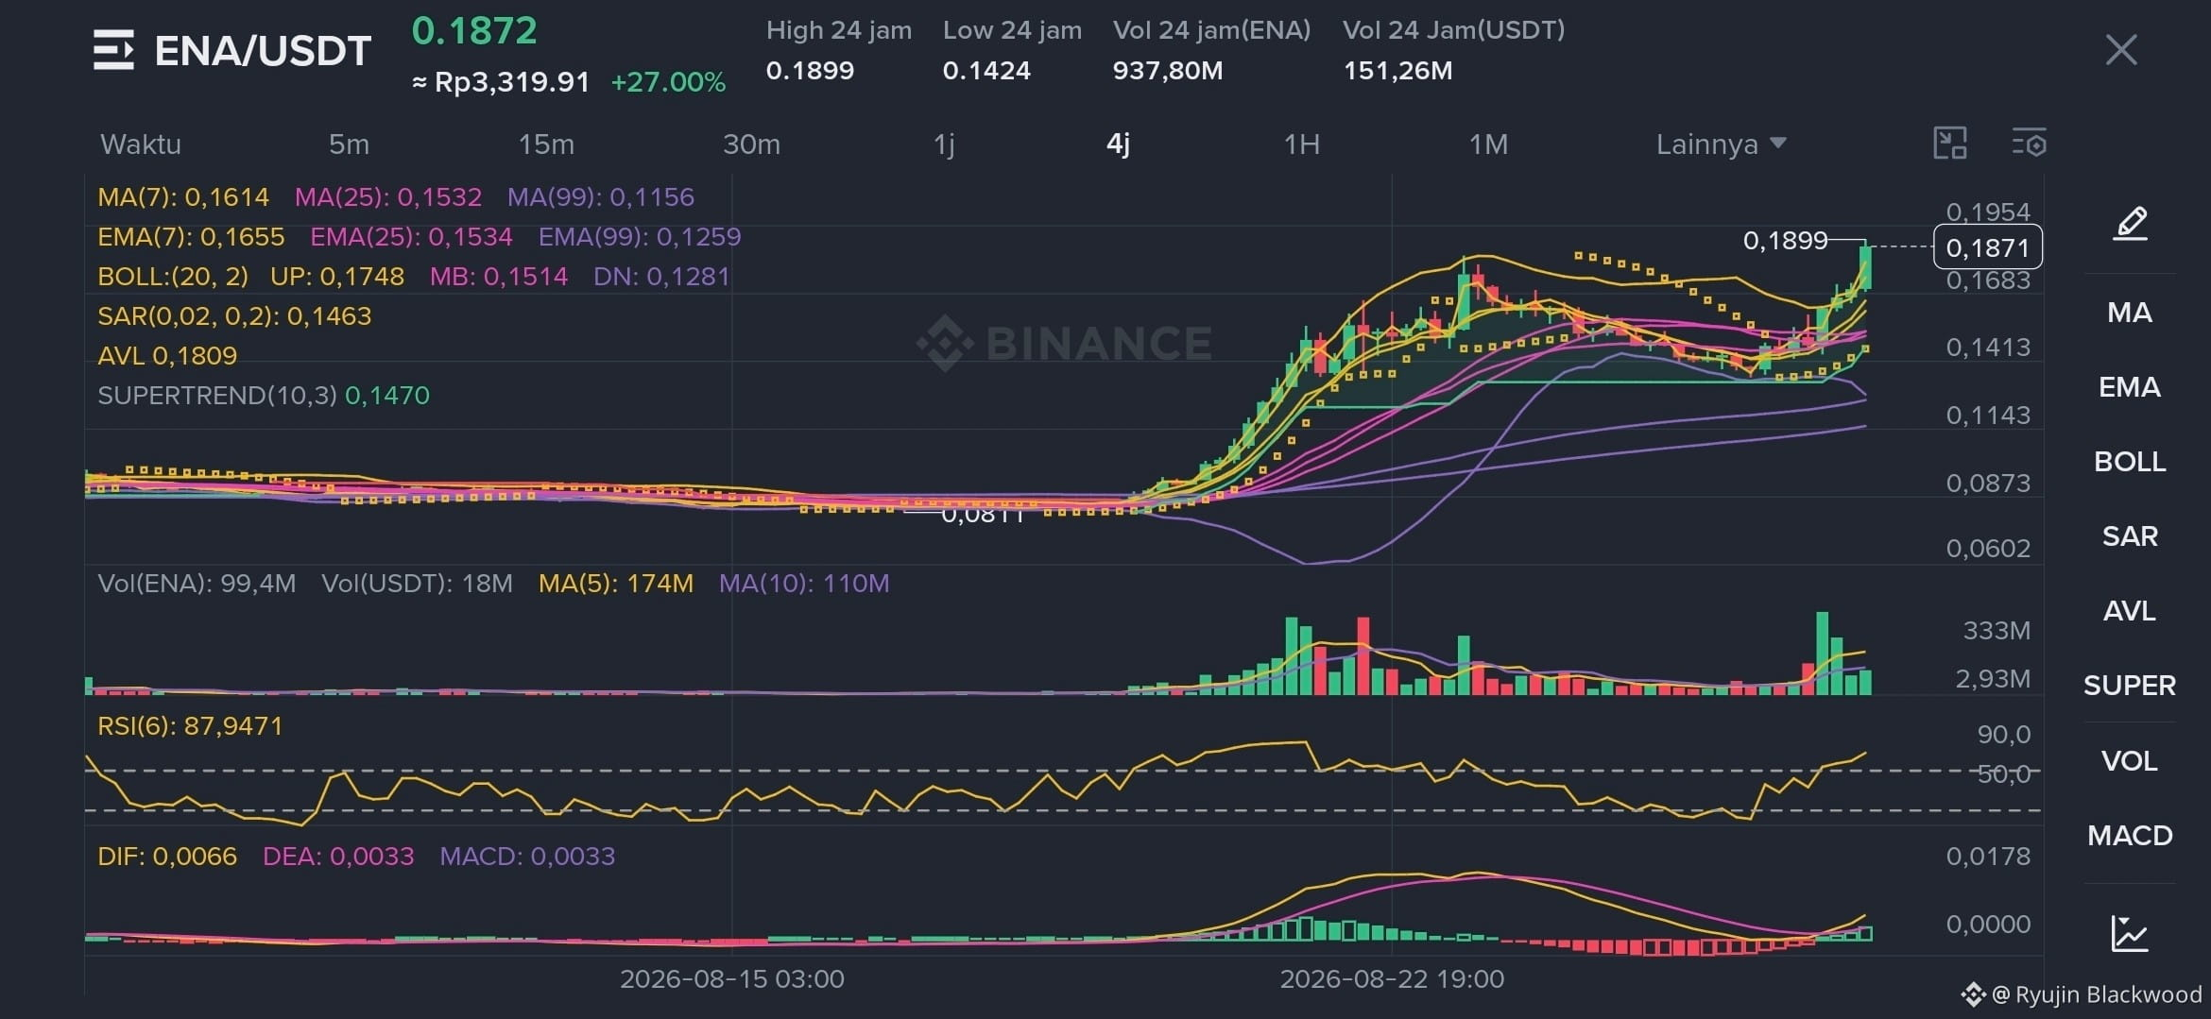The height and width of the screenshot is (1019, 2211).
Task: Toggle the BOLL indicator in the sidebar
Action: (2130, 462)
